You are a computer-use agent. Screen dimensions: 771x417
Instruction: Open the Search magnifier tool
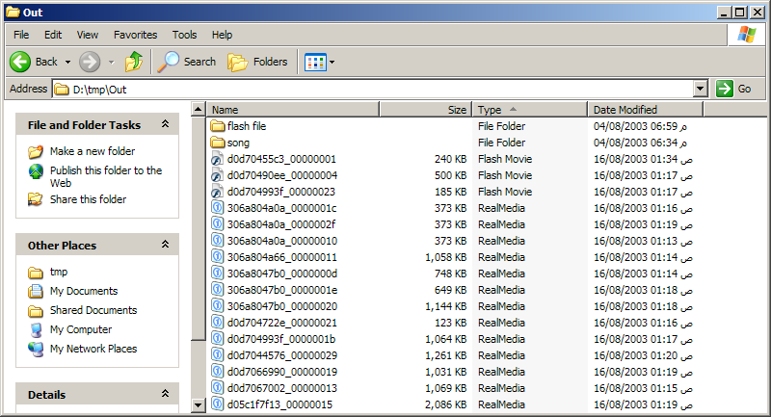click(x=170, y=62)
